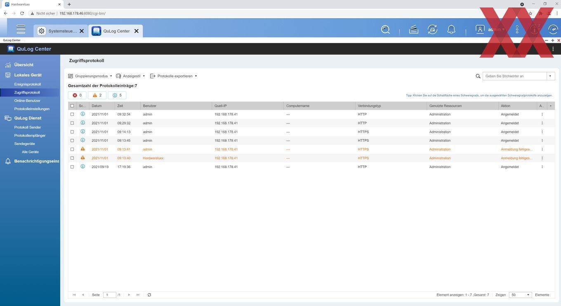Check the 09:14:13 log entry
This screenshot has height=306, width=561.
pyautogui.click(x=72, y=132)
